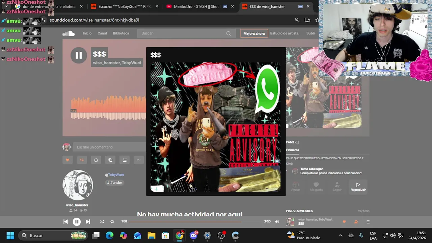Toggle repeat in the bottom player

(x=112, y=222)
